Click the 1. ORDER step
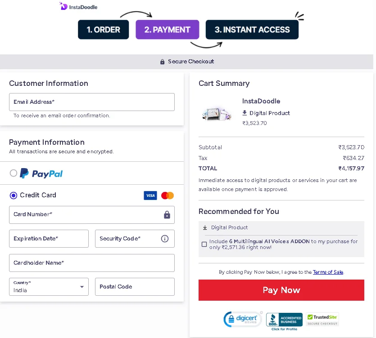Viewport: 376px width, 338px height. pos(103,30)
